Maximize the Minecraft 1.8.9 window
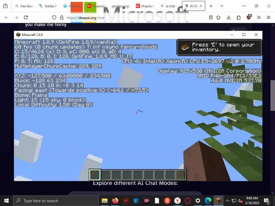This screenshot has width=275, height=206. [244, 35]
